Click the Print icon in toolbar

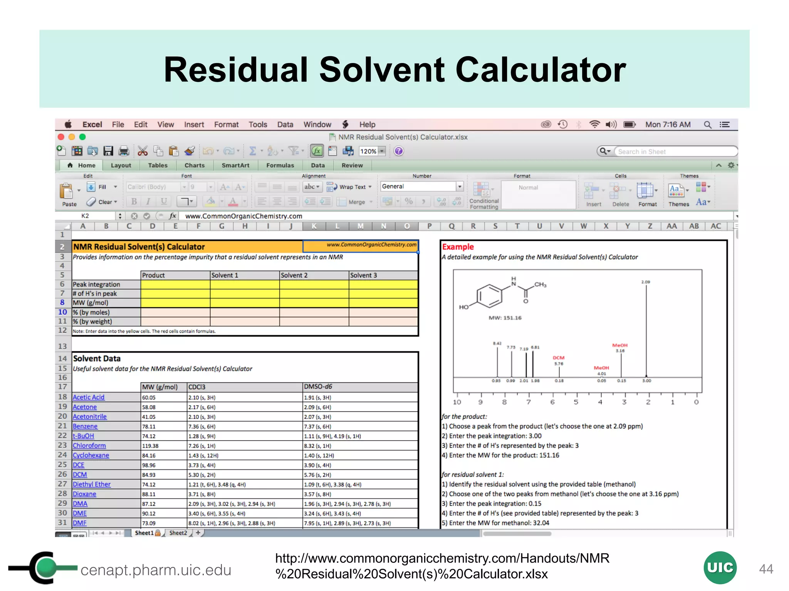tap(124, 151)
